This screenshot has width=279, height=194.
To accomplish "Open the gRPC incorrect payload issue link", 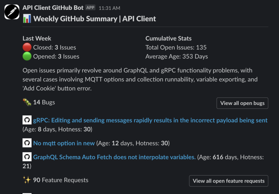I will click(150, 120).
